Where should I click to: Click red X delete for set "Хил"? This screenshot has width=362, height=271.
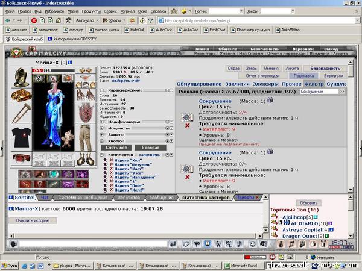click(x=112, y=160)
